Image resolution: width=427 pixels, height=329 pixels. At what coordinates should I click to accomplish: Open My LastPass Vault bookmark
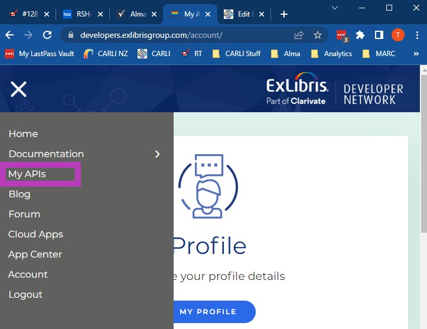point(40,54)
